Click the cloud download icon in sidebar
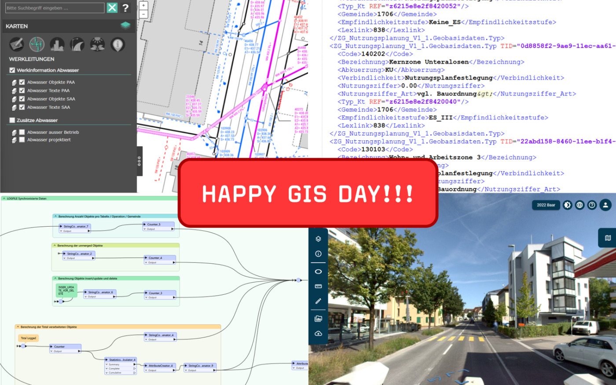The image size is (616, 385). point(318,334)
